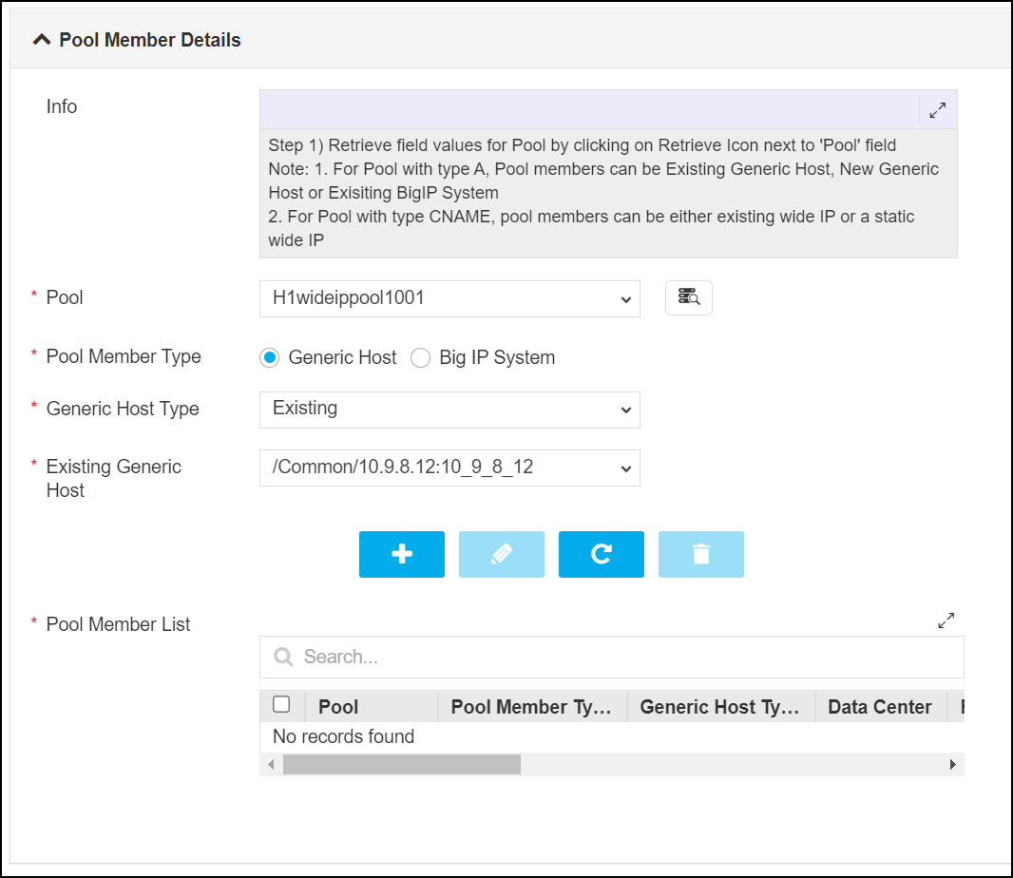Click the No records found text

(x=344, y=736)
